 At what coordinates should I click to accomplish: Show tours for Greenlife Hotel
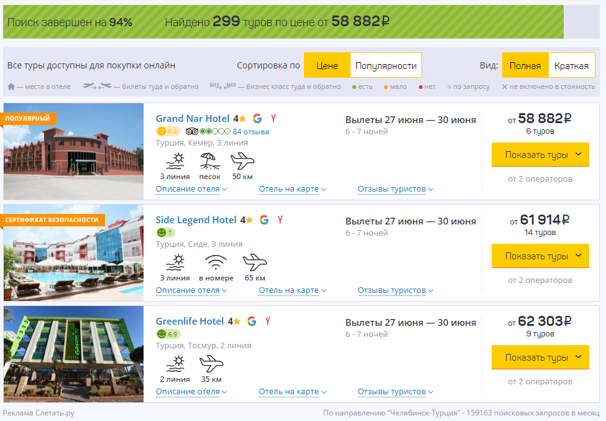click(540, 357)
